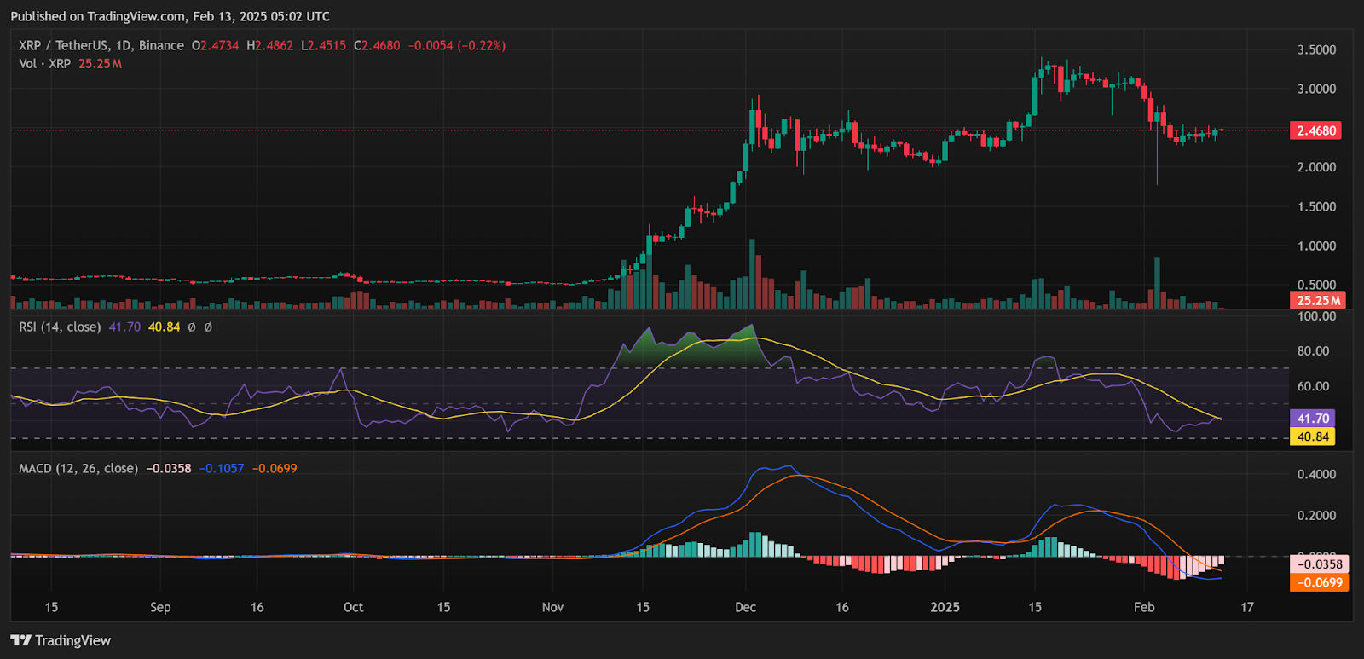Select the RSI (14, close) indicator legend
This screenshot has height=659, width=1364.
[60, 327]
